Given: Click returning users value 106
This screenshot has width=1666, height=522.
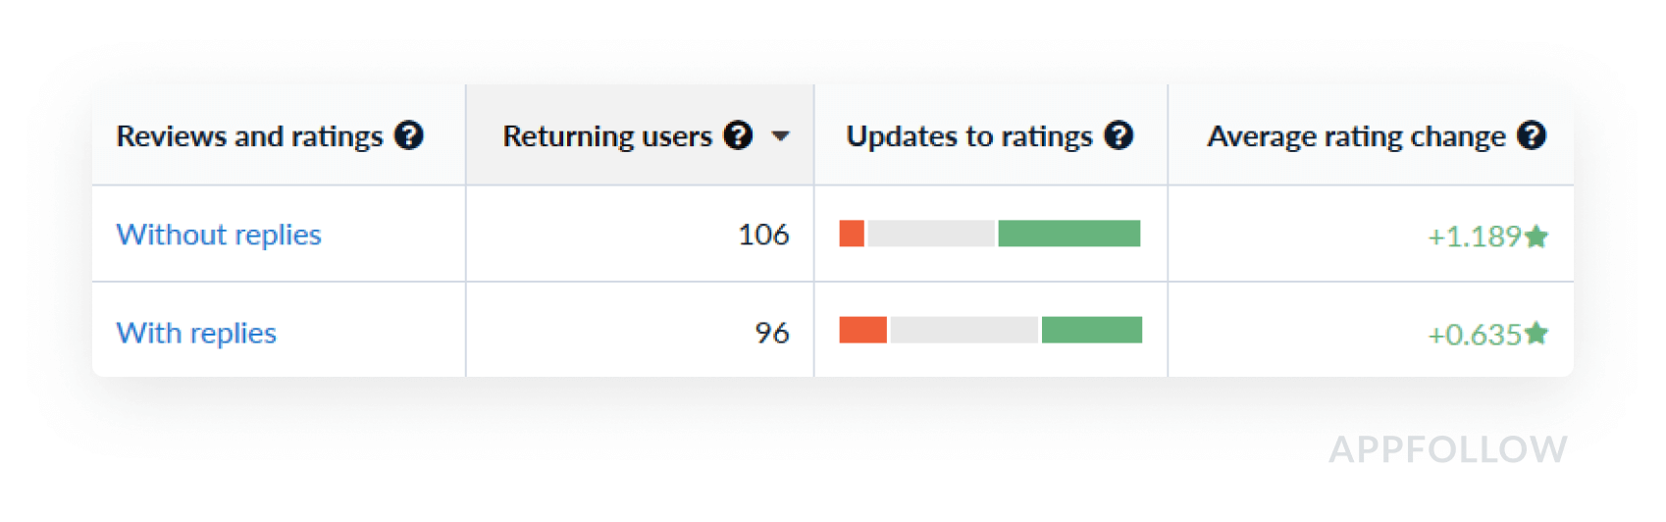Looking at the screenshot, I should pyautogui.click(x=763, y=235).
